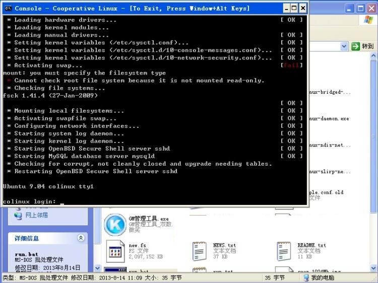Maximize the Explorer window behind console
This screenshot has width=378, height=283.
click(361, 9)
